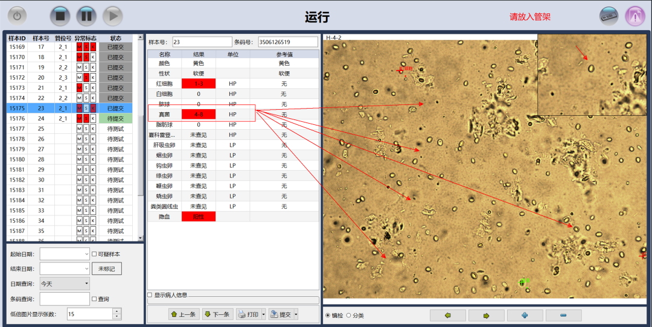Image resolution: width=652 pixels, height=327 pixels.
Task: Click the 脂肪球 row name
Action: click(164, 125)
